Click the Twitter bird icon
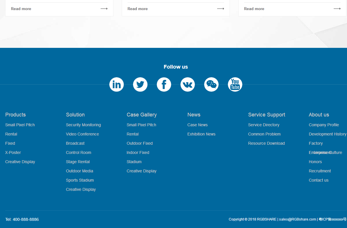 140,84
